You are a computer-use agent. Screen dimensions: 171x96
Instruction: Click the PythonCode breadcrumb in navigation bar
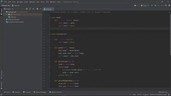pos(6,5)
